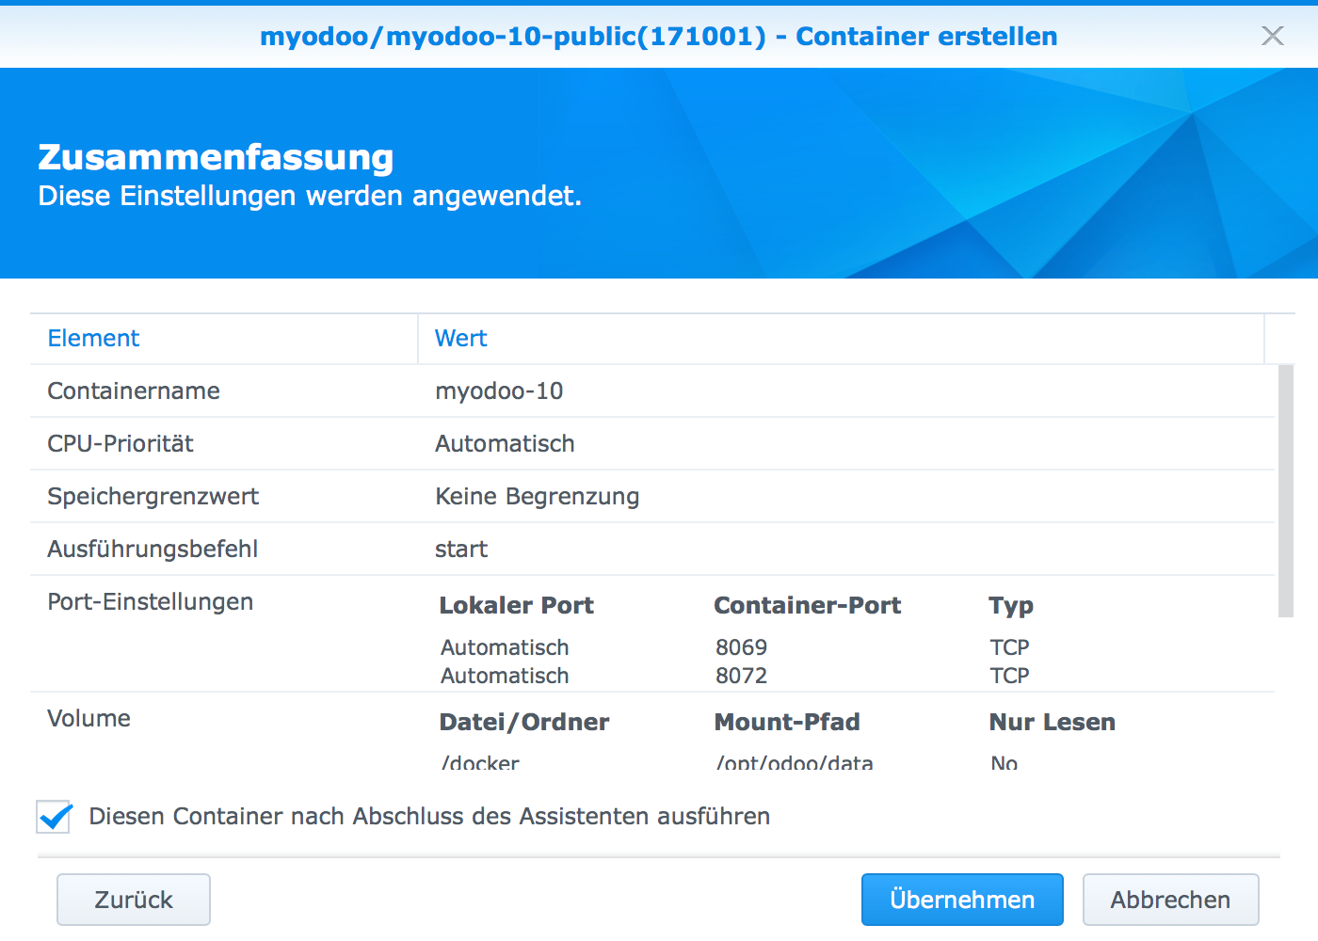Select the CPU-Priorität row
The width and height of the screenshot is (1318, 941).
click(120, 443)
